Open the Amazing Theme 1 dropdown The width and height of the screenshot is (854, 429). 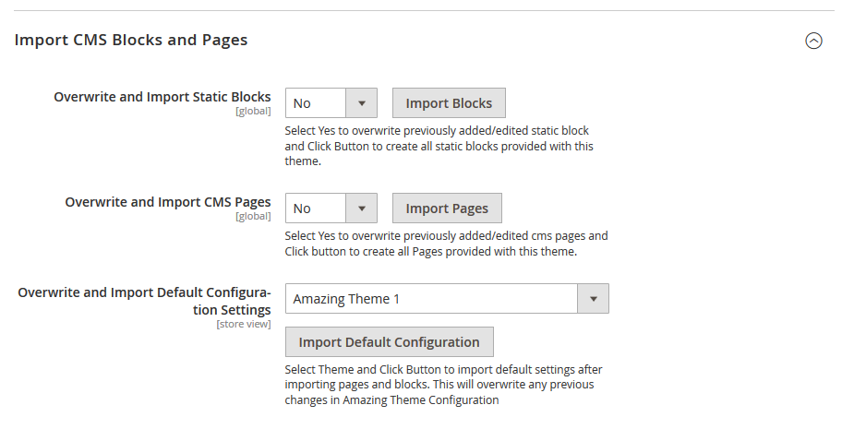[447, 298]
